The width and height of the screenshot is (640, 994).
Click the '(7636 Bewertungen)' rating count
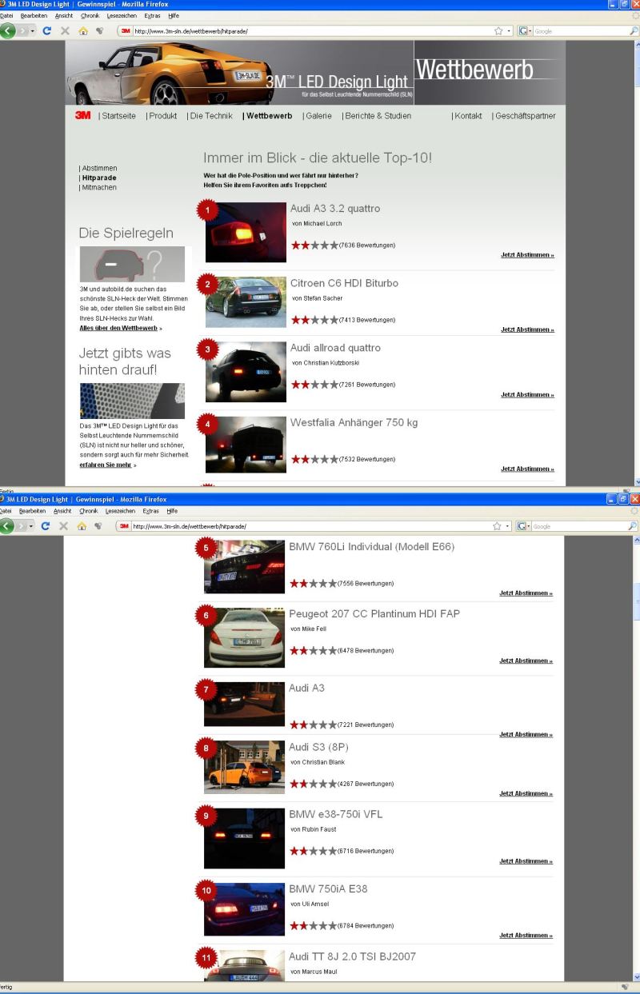point(366,244)
